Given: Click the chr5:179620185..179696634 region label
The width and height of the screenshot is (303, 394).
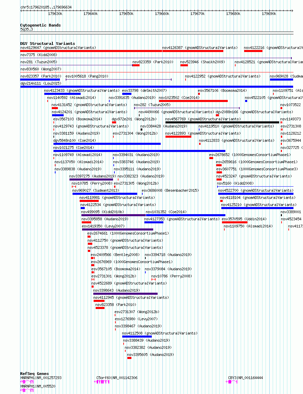Looking at the screenshot, I should pos(46,7).
